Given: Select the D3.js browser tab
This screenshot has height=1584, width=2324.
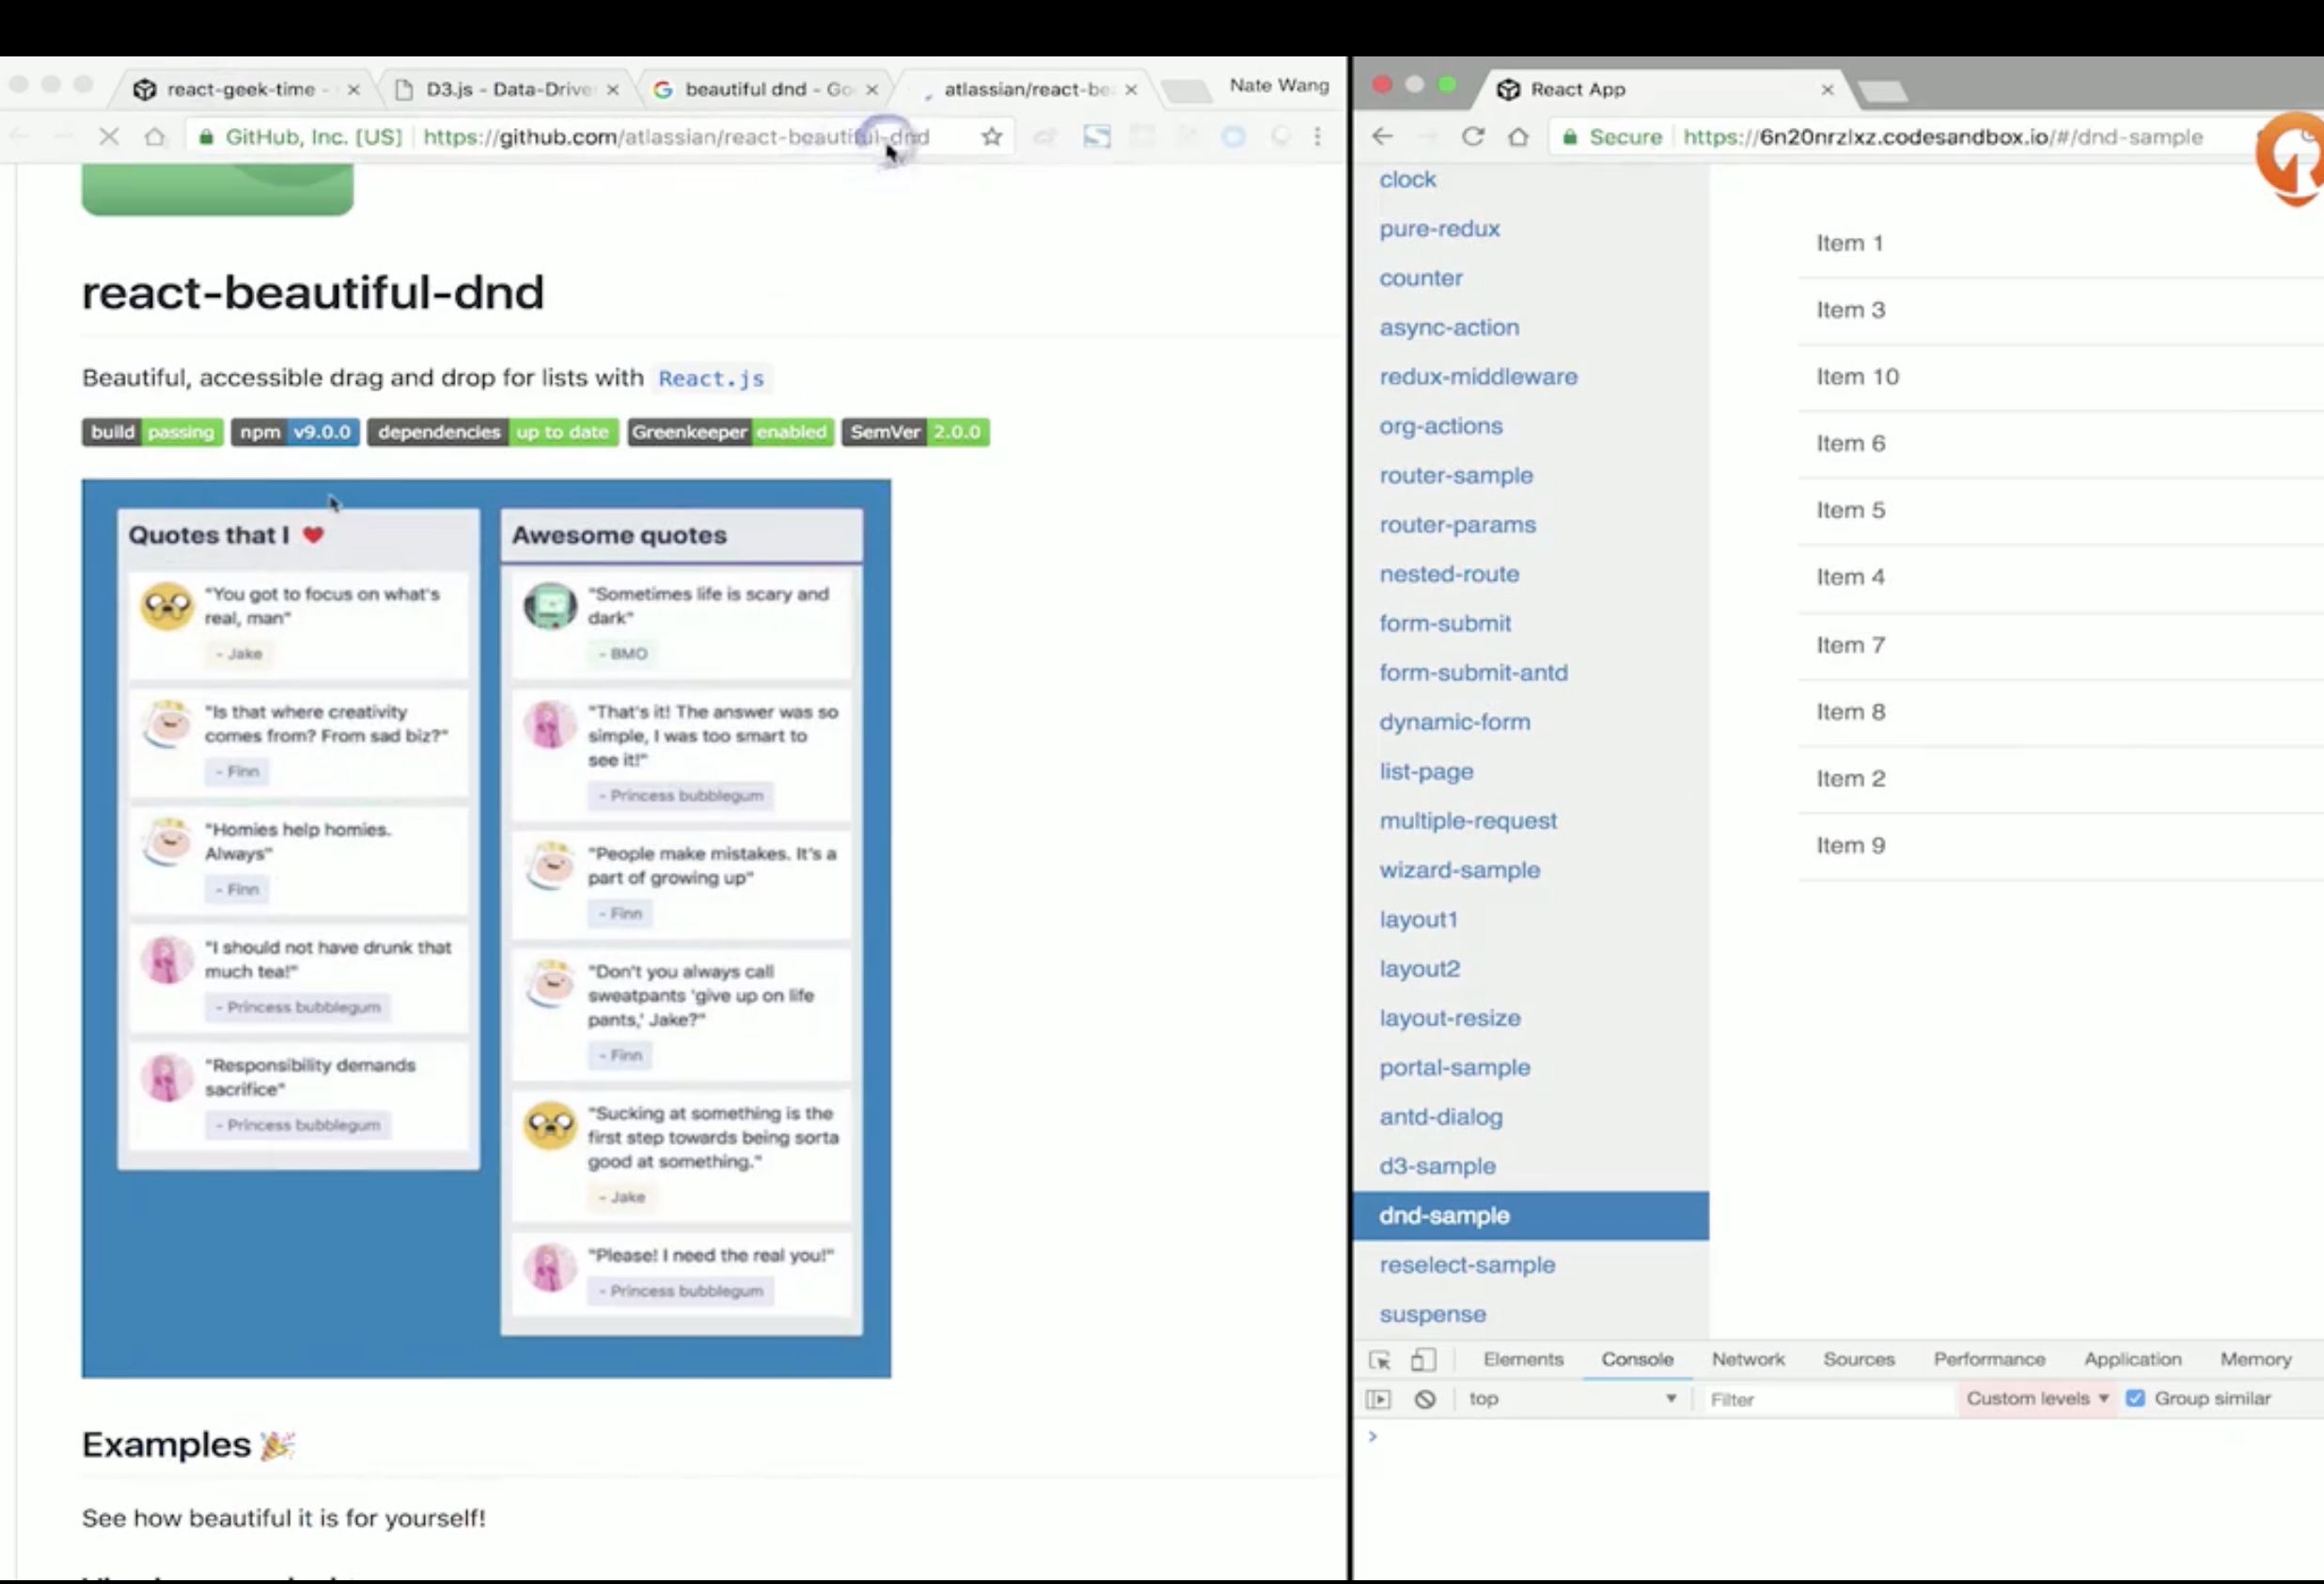Looking at the screenshot, I should (507, 89).
